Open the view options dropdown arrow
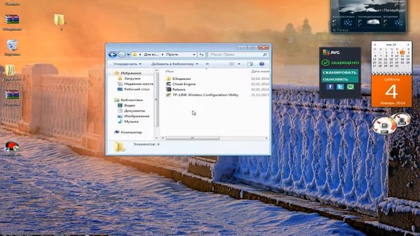This screenshot has width=420, height=236. [x=239, y=64]
